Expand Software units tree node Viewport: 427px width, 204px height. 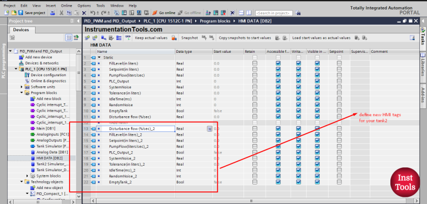pyautogui.click(x=22, y=87)
